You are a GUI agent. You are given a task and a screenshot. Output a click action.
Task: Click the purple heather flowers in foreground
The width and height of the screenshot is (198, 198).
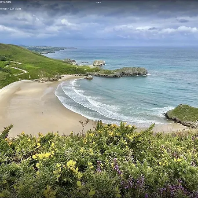117,166
